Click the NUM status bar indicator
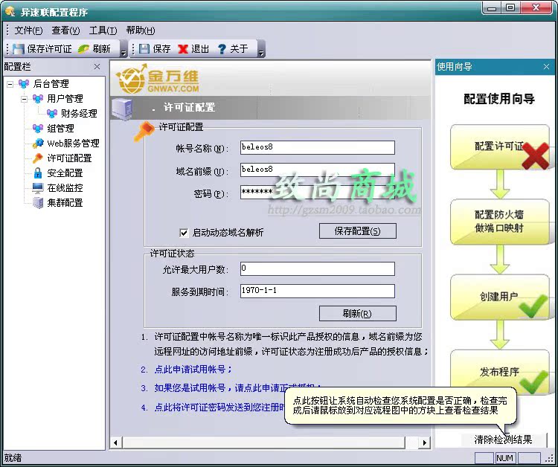This screenshot has height=467, width=558. tap(505, 458)
